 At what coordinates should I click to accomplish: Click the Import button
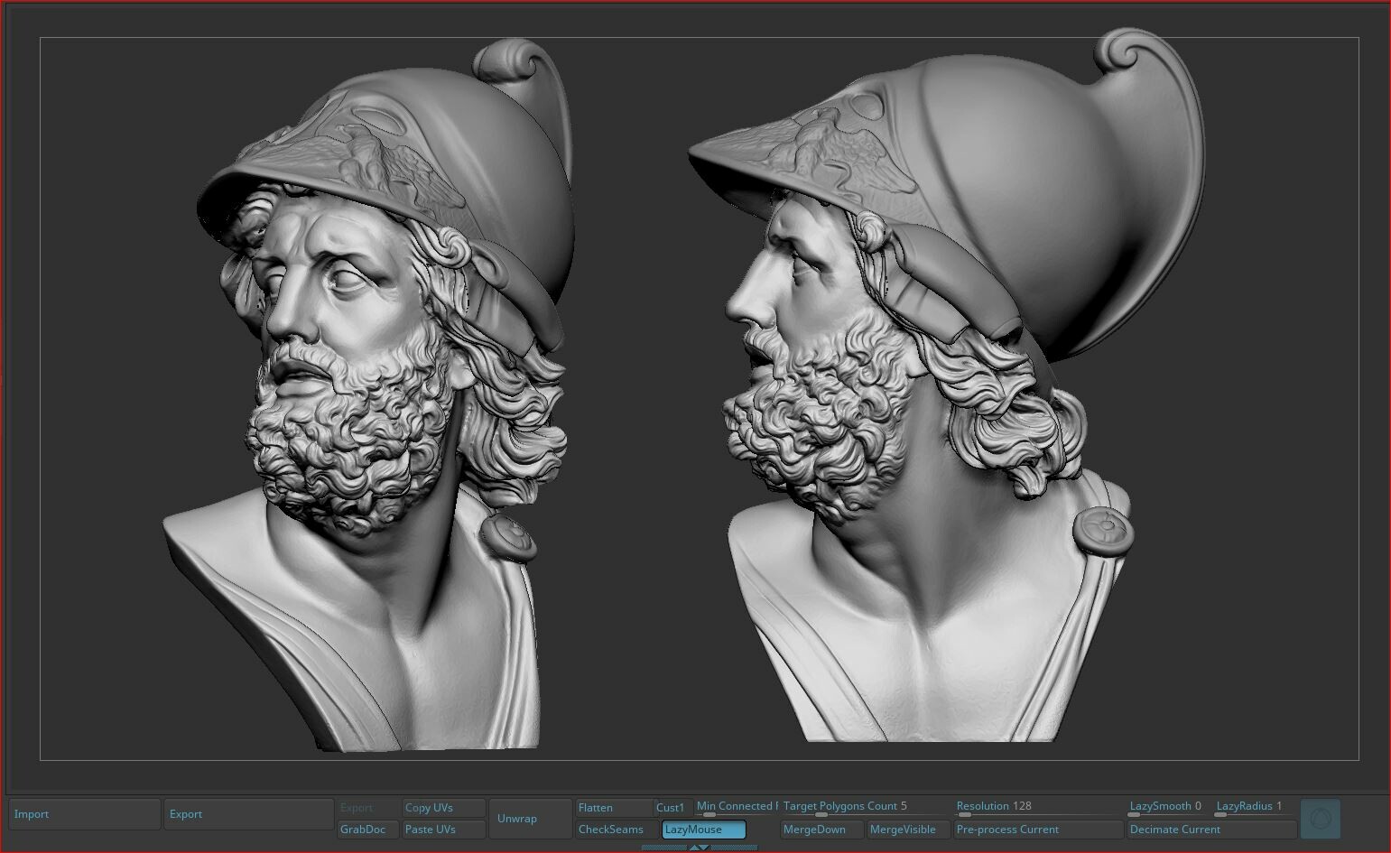click(x=85, y=814)
